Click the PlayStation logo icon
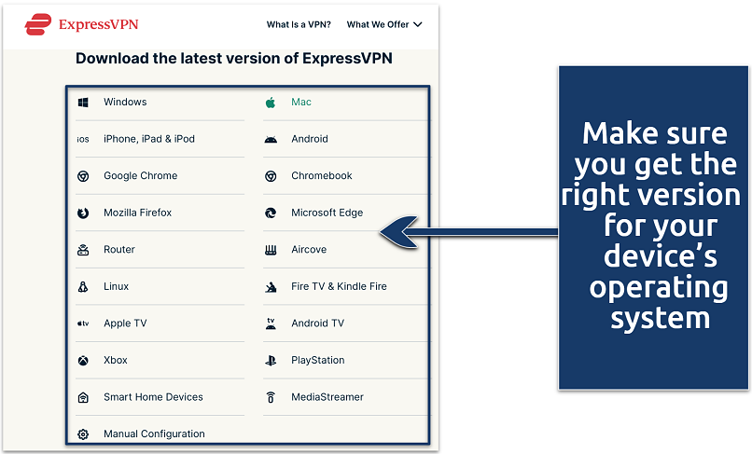Viewport: 752px width, 454px height. [271, 361]
